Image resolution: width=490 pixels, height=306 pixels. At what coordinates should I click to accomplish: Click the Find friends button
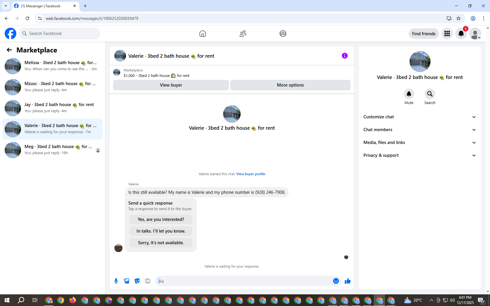tap(423, 34)
